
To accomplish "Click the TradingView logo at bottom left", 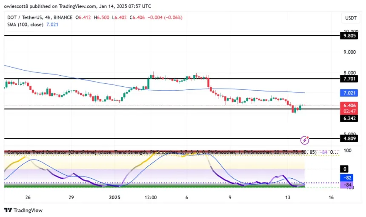I will click(x=23, y=210).
